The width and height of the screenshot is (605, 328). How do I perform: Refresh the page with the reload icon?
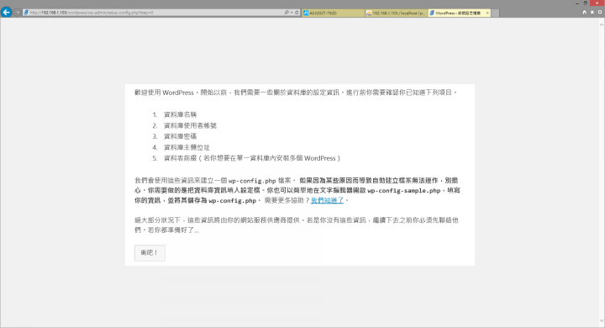pos(297,13)
